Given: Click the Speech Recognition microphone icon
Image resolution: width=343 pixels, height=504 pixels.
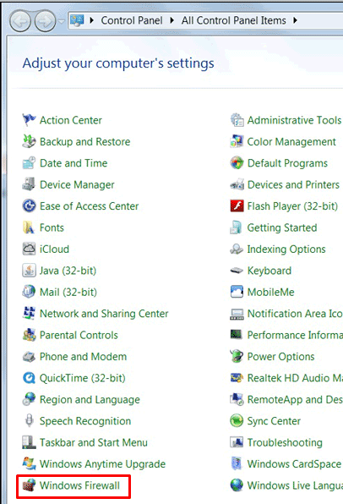Looking at the screenshot, I should coord(29,421).
